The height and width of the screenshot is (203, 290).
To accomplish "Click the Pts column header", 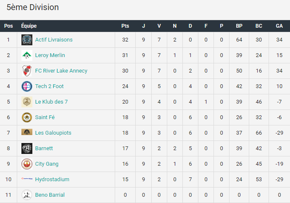I will 125,26.
